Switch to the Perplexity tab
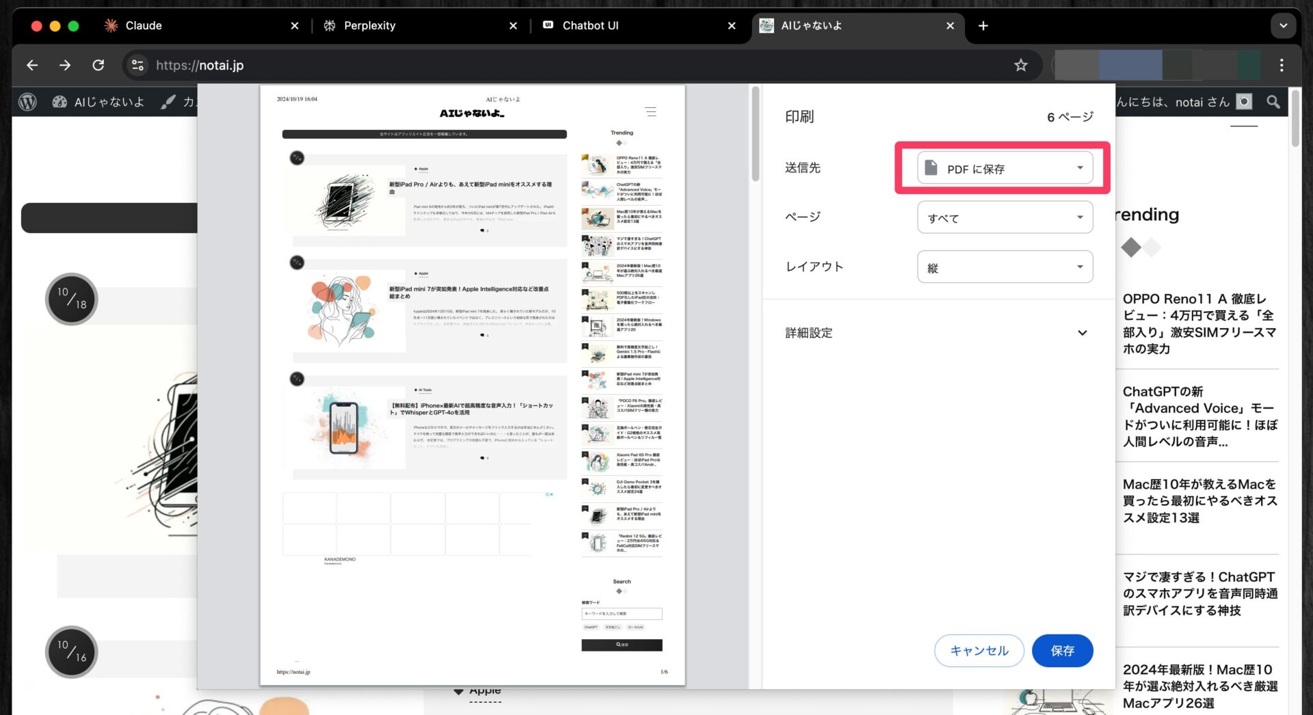 [x=369, y=26]
